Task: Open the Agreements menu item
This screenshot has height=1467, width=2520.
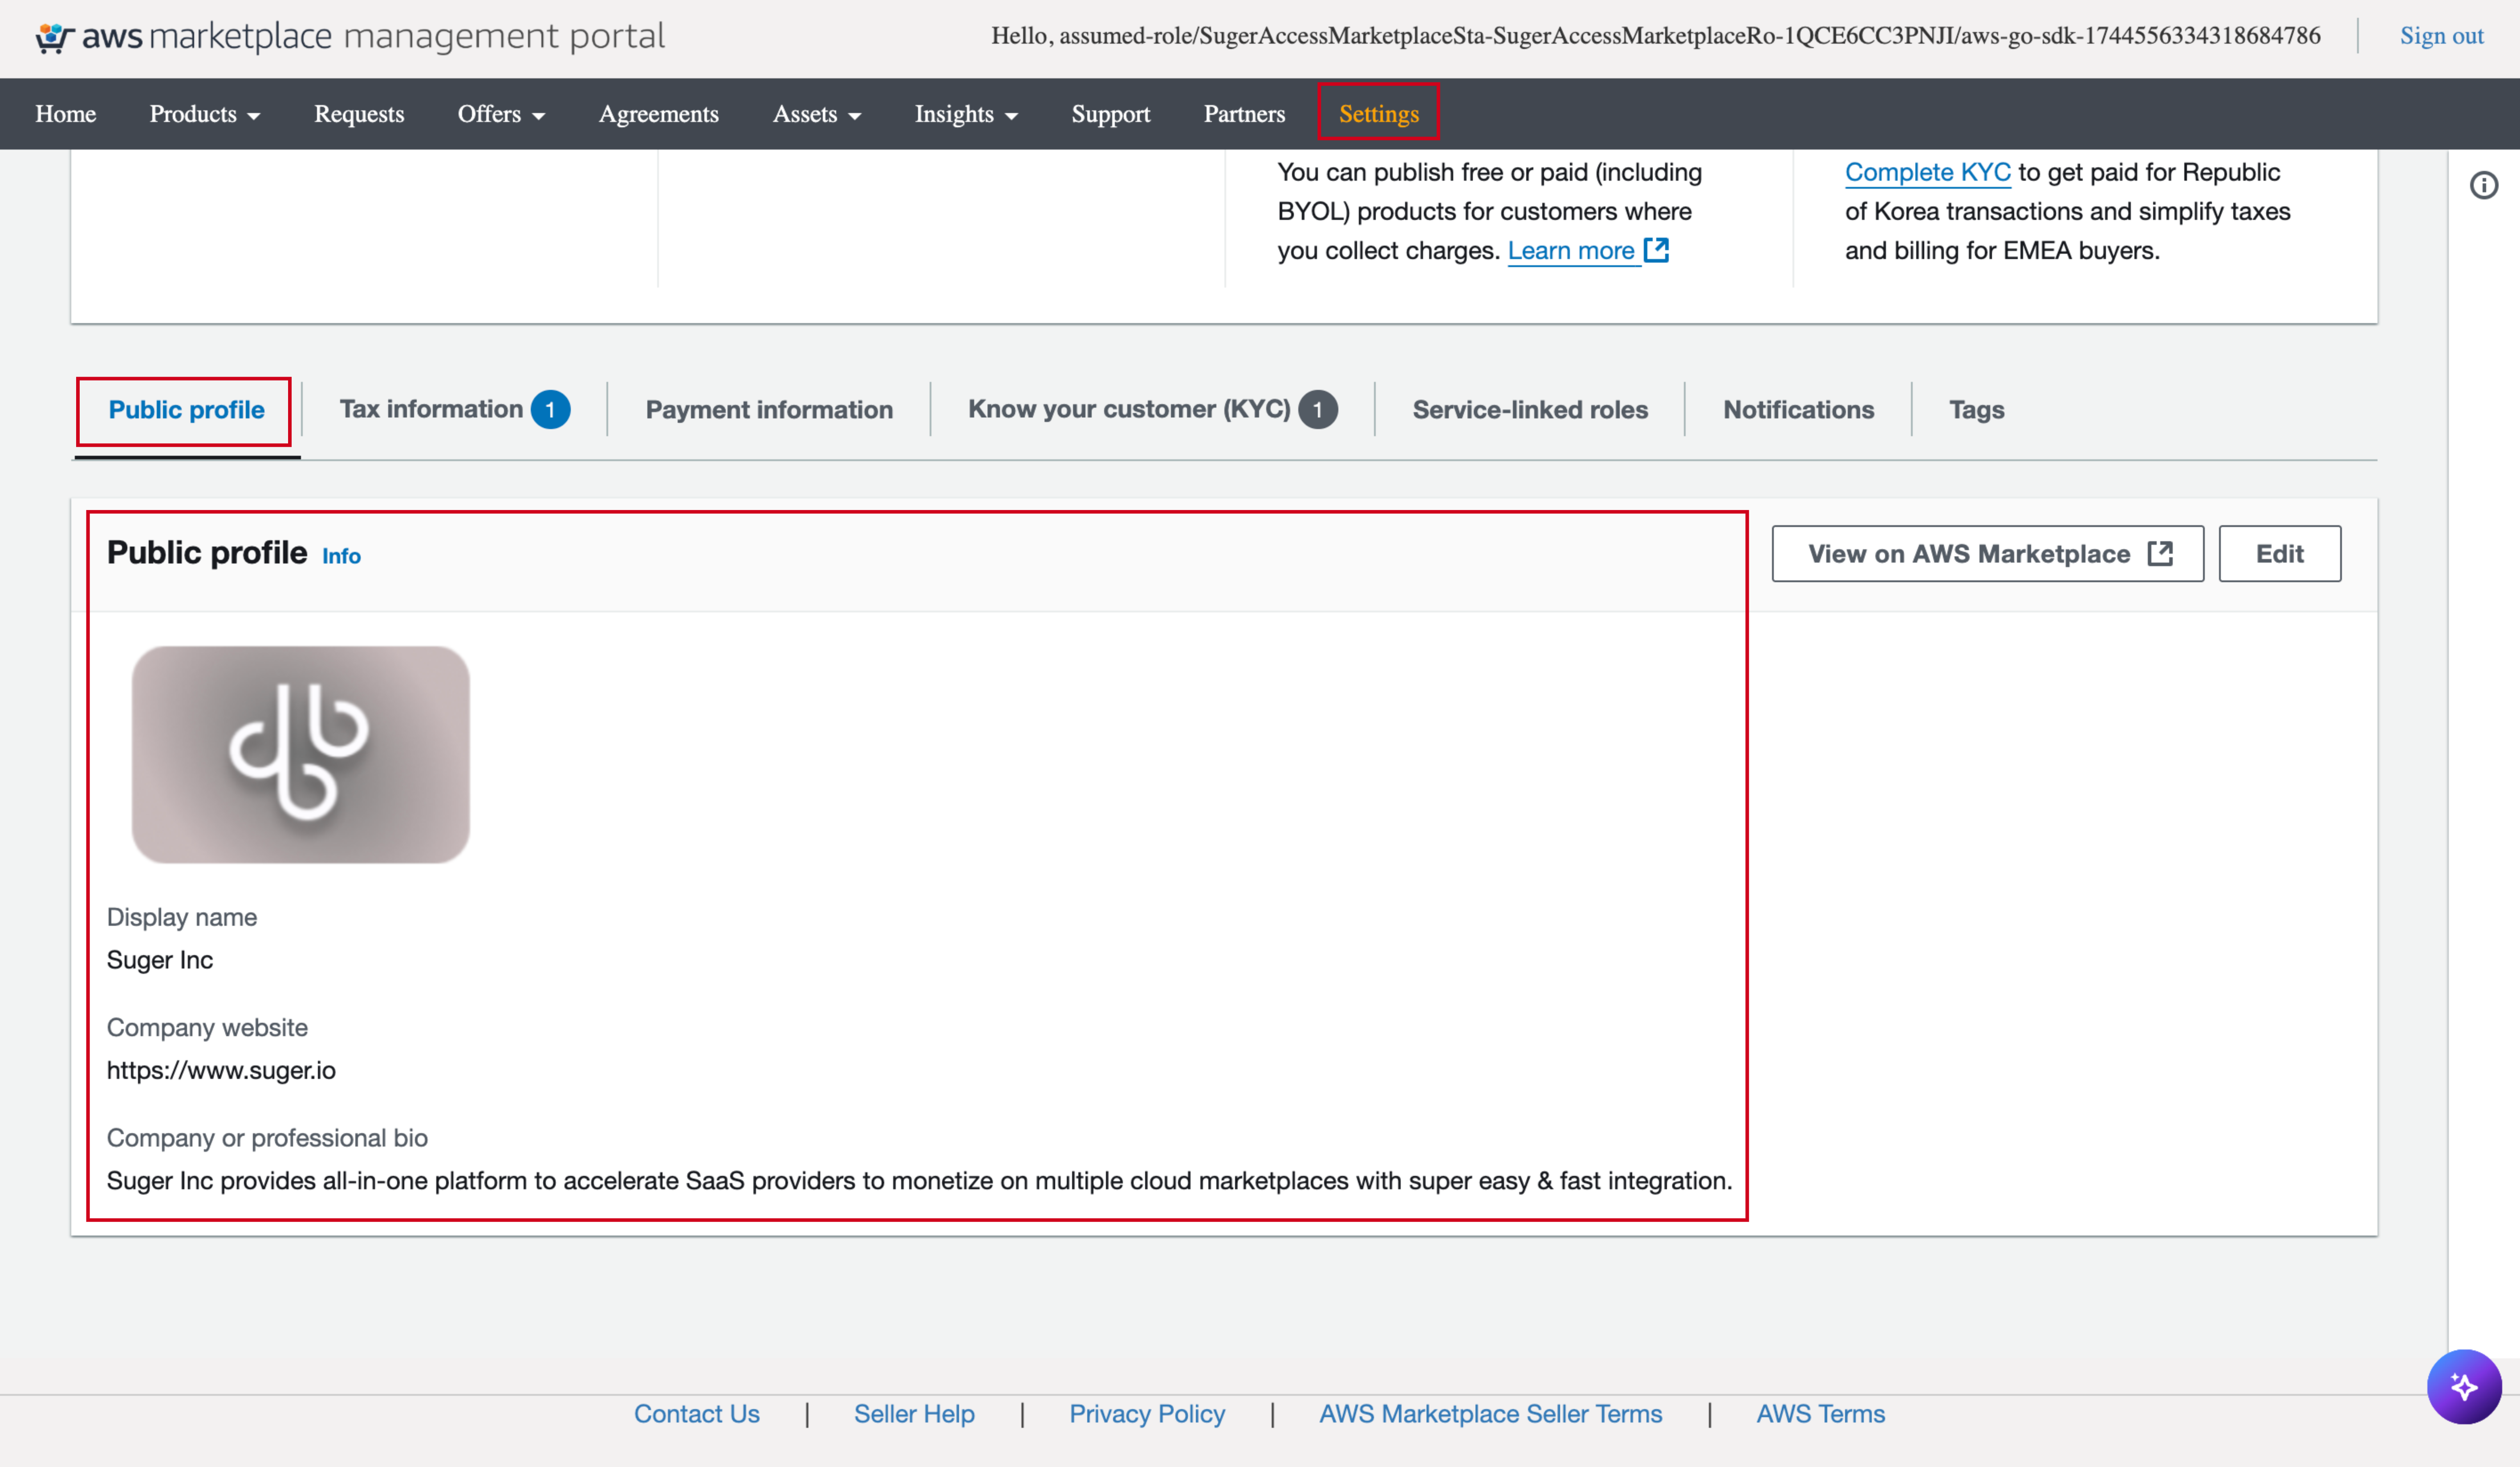Action: (x=659, y=114)
